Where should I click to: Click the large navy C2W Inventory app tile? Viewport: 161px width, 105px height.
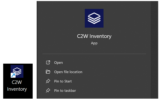tap(94, 18)
